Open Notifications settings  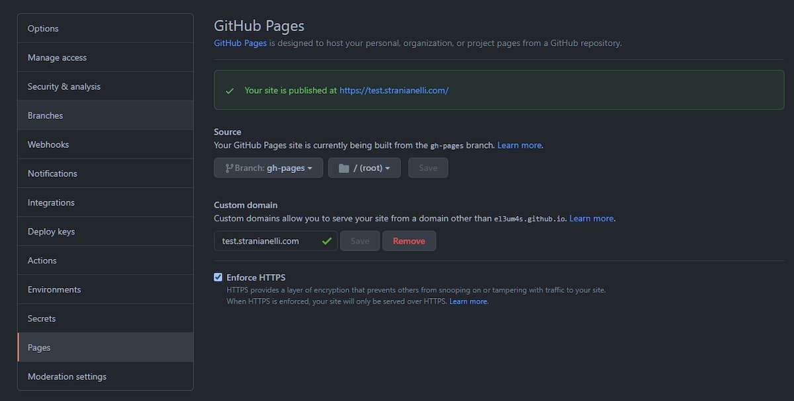tap(105, 174)
